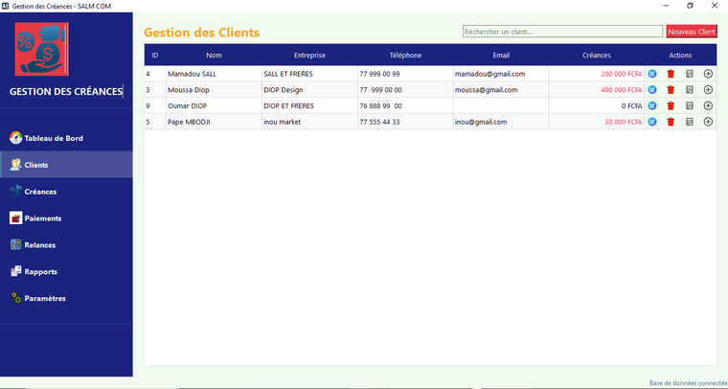Go to Créances in the sidebar

tap(40, 192)
